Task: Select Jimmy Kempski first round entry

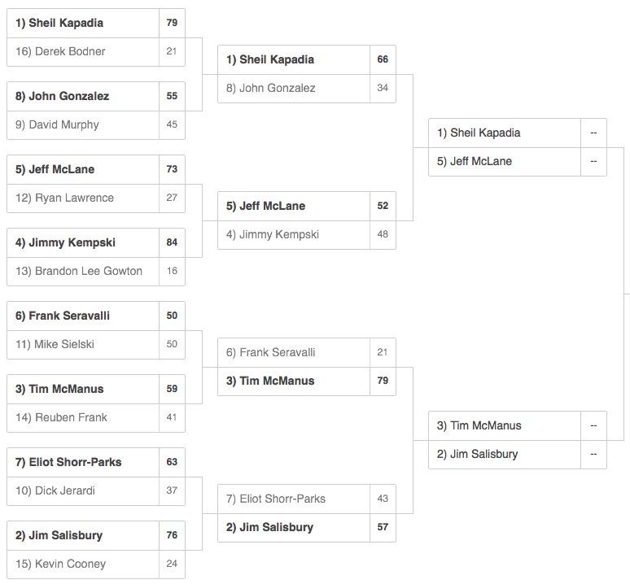Action: 95,243
